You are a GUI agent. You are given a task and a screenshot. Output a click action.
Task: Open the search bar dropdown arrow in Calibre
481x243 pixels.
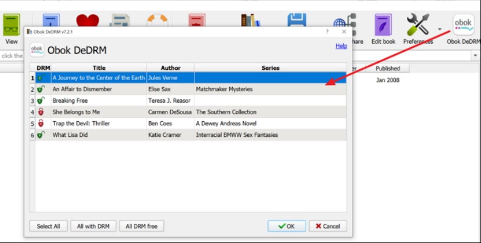475,56
